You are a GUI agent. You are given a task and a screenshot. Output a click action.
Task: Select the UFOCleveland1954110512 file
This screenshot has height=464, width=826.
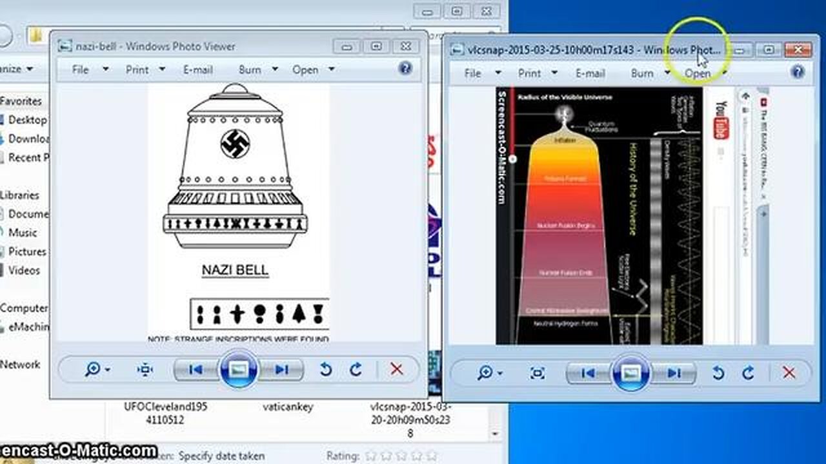[x=165, y=414]
